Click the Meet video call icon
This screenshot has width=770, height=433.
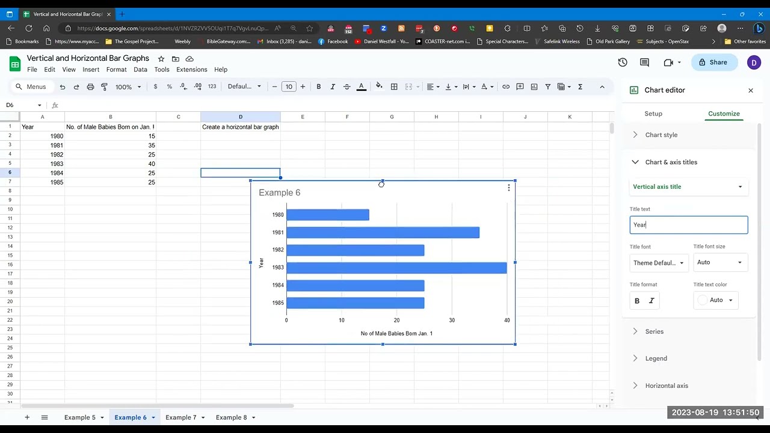(671, 63)
